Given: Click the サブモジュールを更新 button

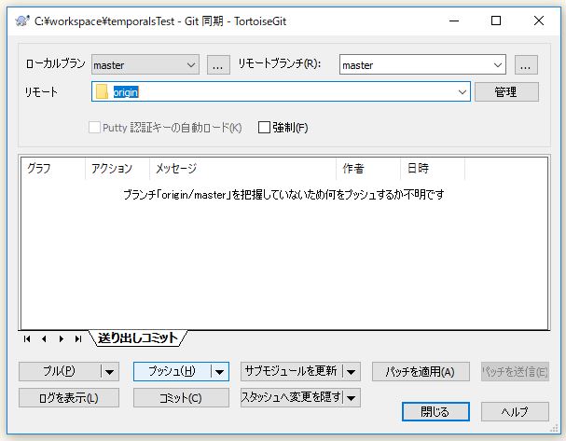Looking at the screenshot, I should coord(292,372).
